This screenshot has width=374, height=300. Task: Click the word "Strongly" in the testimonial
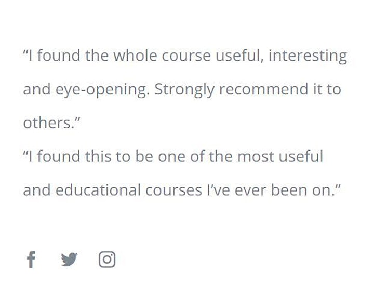click(184, 90)
